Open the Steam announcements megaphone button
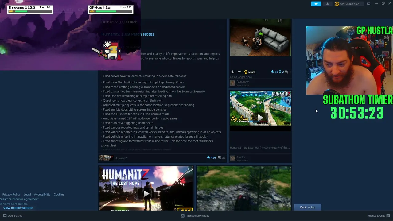 coord(316,4)
